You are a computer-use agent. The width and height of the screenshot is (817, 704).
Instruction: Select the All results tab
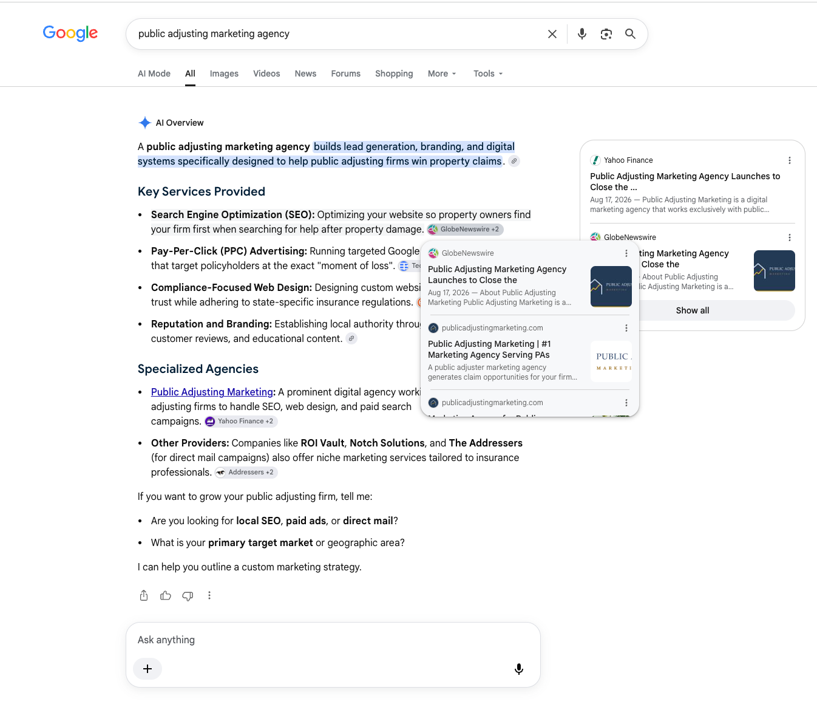tap(190, 73)
